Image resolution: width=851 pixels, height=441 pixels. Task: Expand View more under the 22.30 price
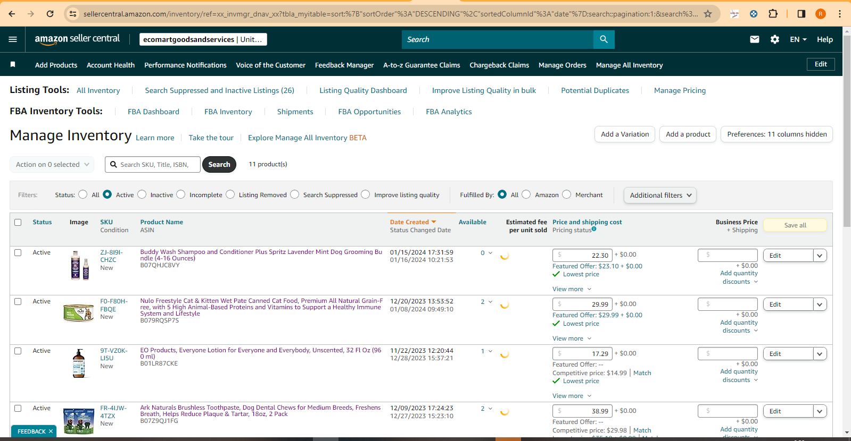[572, 289]
